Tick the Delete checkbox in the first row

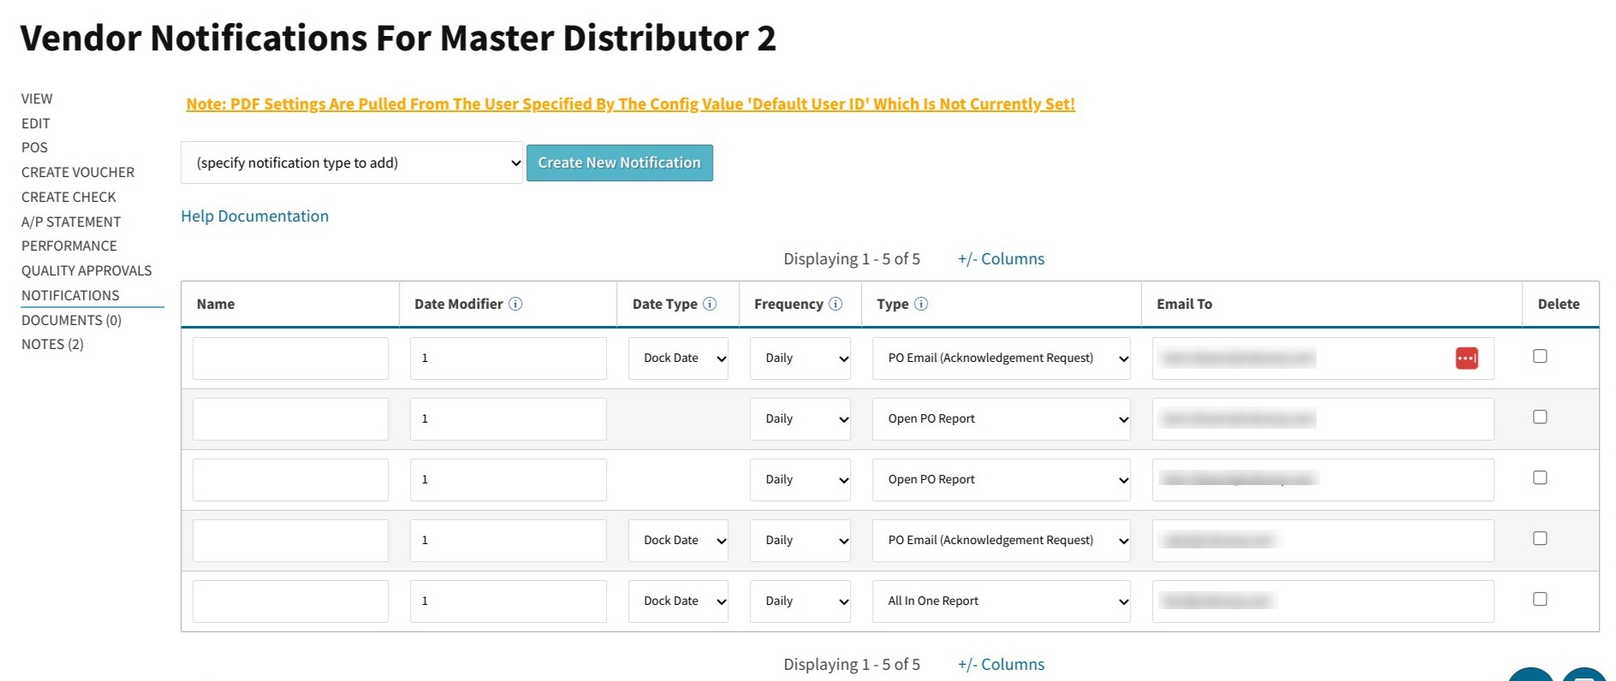(x=1540, y=356)
